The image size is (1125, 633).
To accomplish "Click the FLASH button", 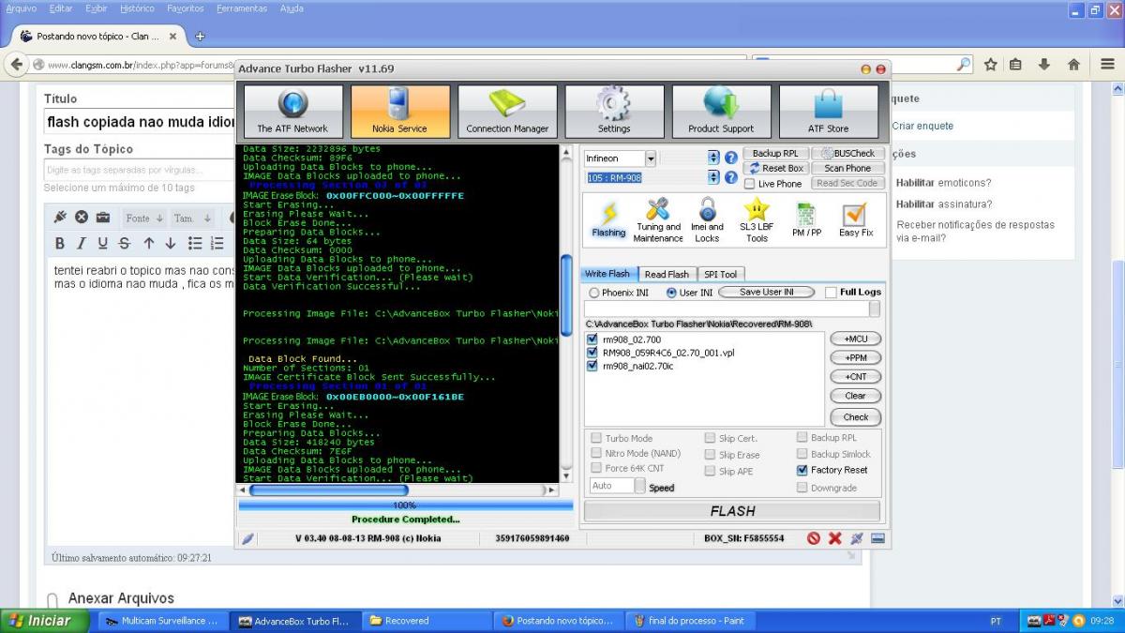I will pos(732,511).
